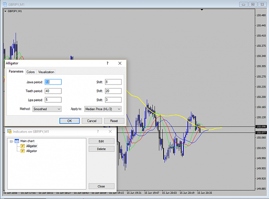Open the Method dropdown showing Smoothed
The height and width of the screenshot is (199, 269).
47,109
